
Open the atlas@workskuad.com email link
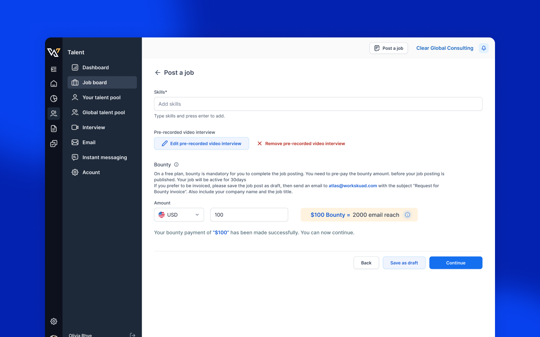click(353, 186)
